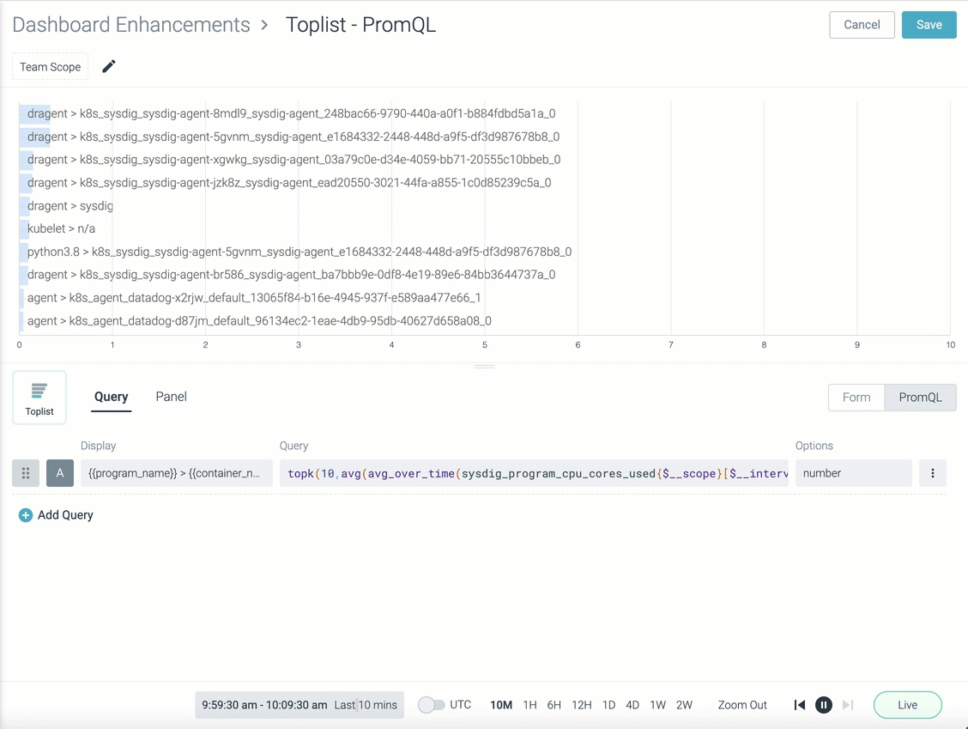Screen dimensions: 968x729
Task: Select the dragent sysdig-agent-jzk8z toplist row
Action: pyautogui.click(x=289, y=183)
